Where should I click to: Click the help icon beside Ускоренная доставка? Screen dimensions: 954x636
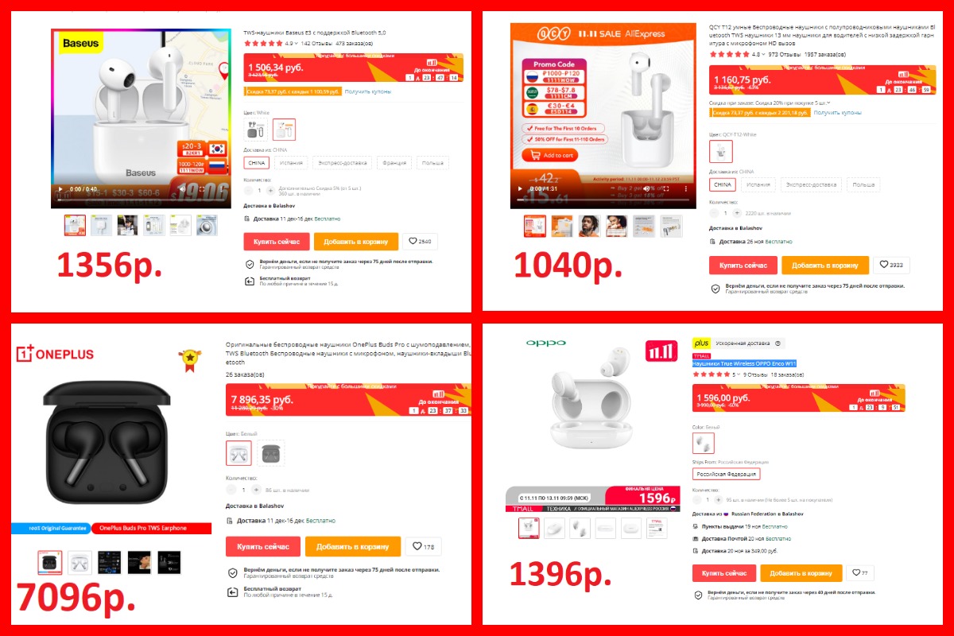click(x=778, y=343)
